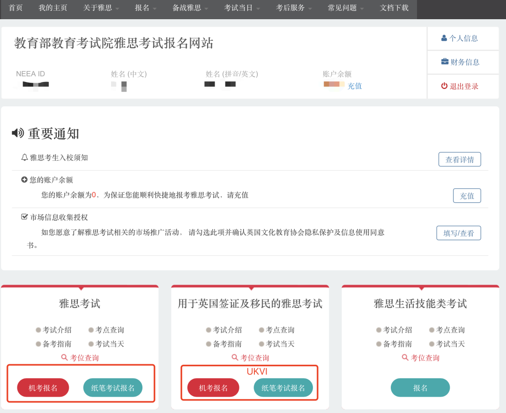Screen dimensions: 506x413
Task: Expand the 报名 dropdown in navigation bar
Action: pyautogui.click(x=146, y=8)
